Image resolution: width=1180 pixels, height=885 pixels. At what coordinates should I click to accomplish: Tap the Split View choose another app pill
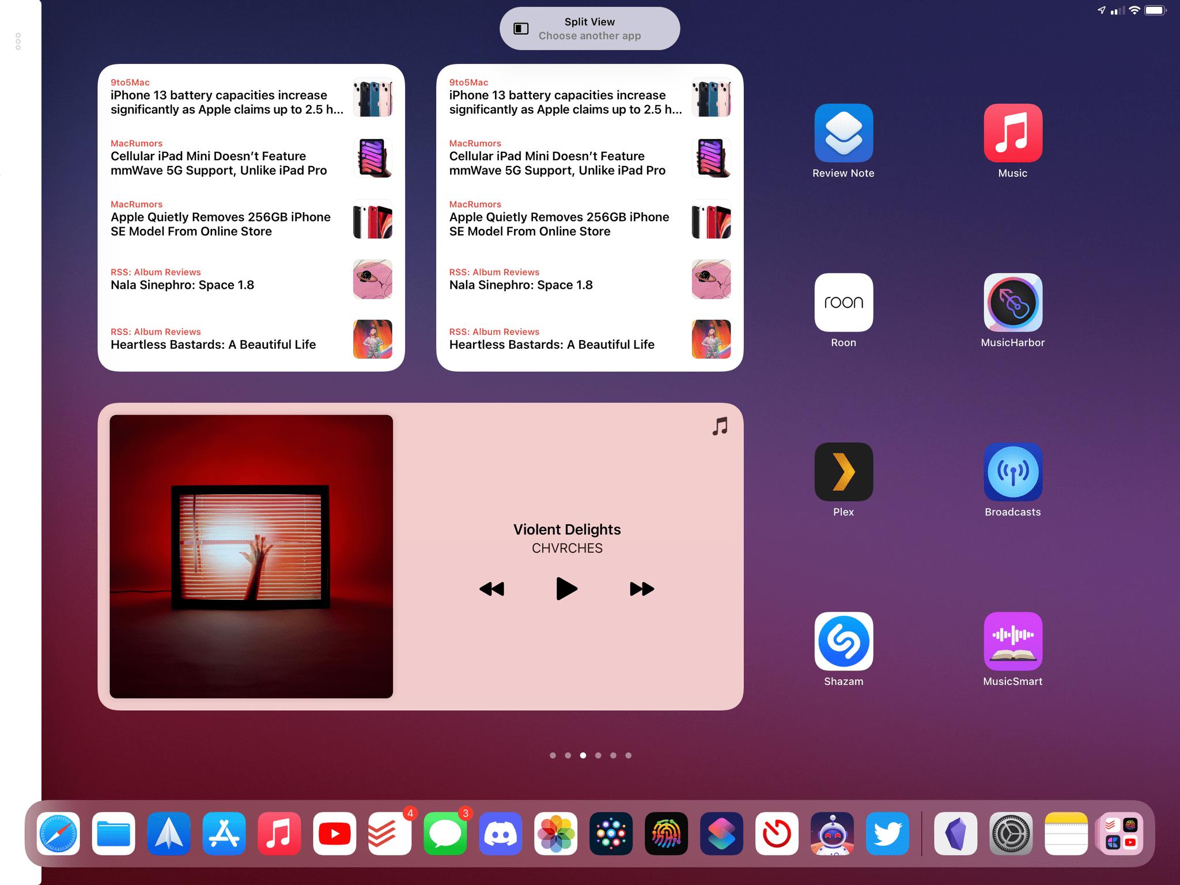point(589,28)
